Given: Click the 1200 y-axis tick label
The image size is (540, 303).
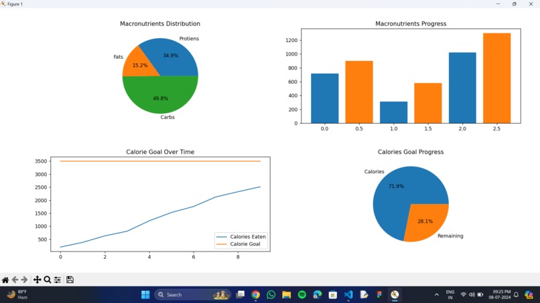Looking at the screenshot, I should point(291,40).
